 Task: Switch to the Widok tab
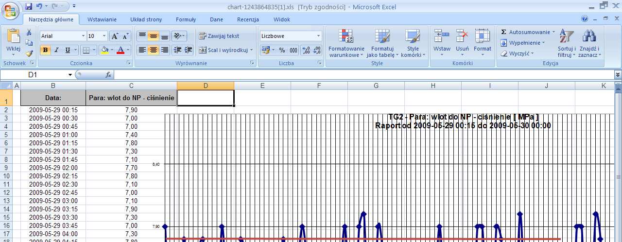282,19
